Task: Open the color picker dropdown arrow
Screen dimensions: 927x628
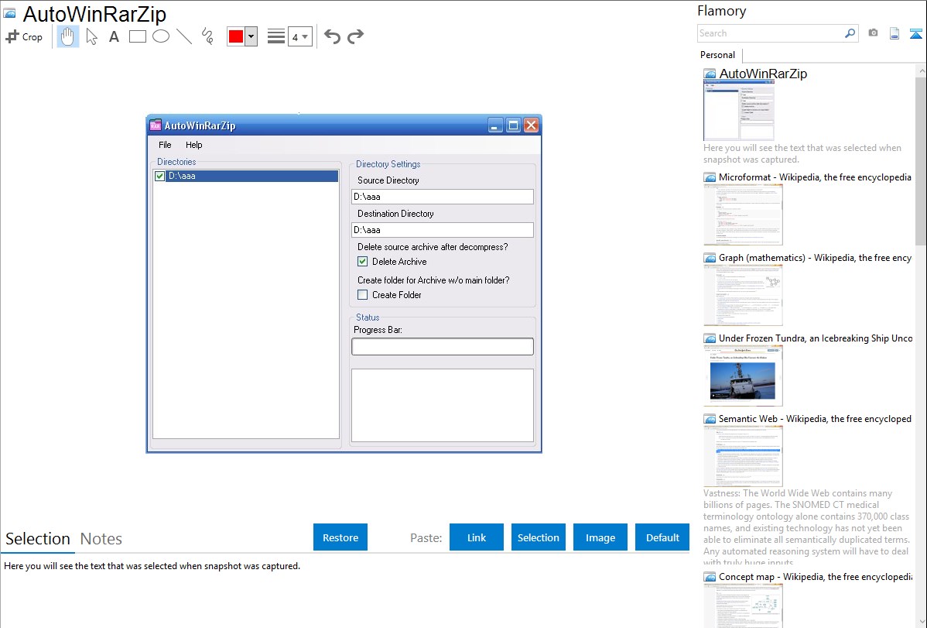Action: pyautogui.click(x=251, y=36)
